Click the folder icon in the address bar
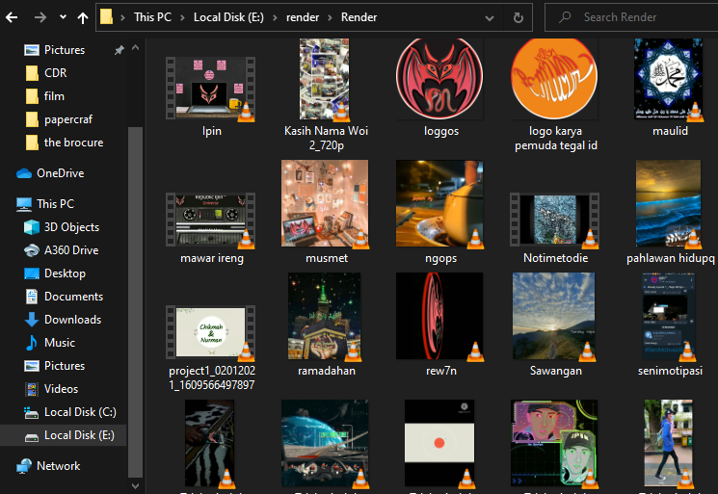 106,17
